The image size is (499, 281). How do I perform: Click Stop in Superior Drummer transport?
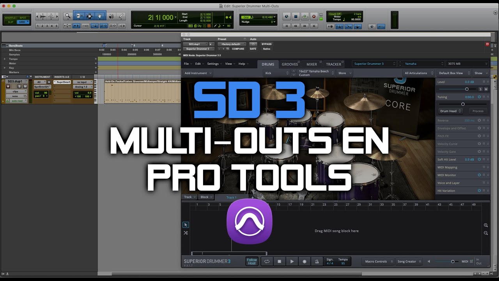pyautogui.click(x=279, y=261)
